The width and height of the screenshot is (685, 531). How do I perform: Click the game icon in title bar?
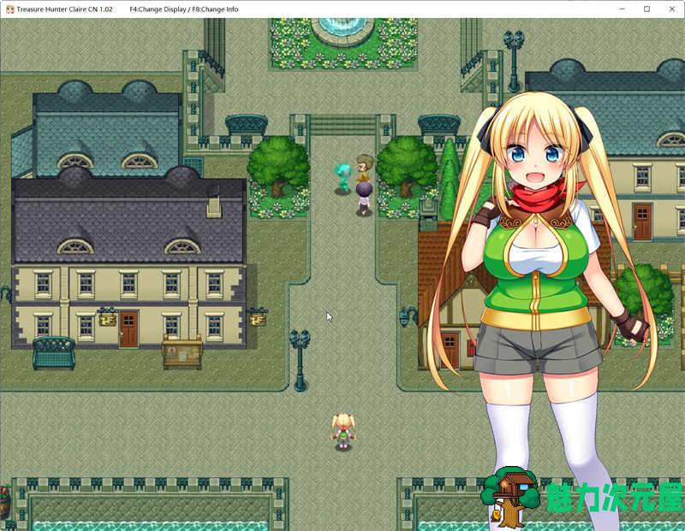click(x=9, y=9)
